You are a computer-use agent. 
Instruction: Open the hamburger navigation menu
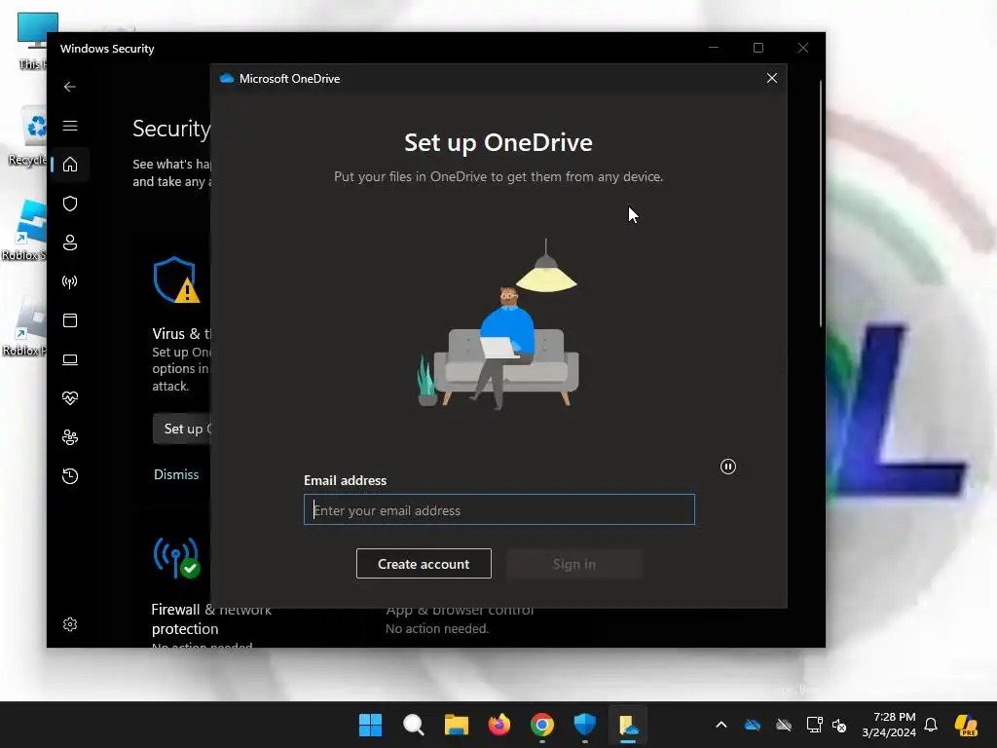click(x=70, y=126)
